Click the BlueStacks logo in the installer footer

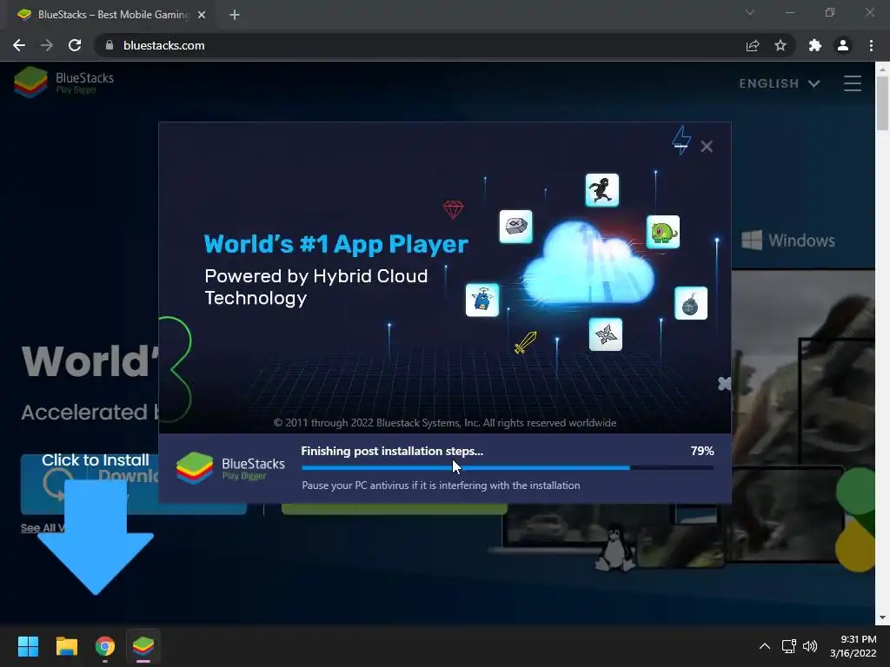pyautogui.click(x=230, y=468)
